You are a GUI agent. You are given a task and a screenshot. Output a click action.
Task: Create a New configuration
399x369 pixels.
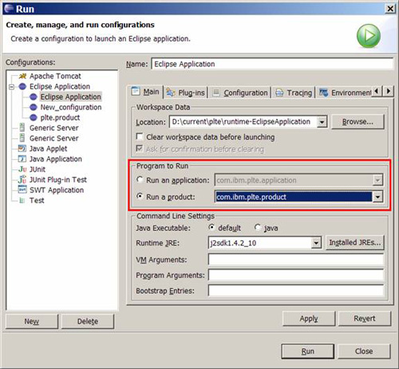(x=32, y=321)
